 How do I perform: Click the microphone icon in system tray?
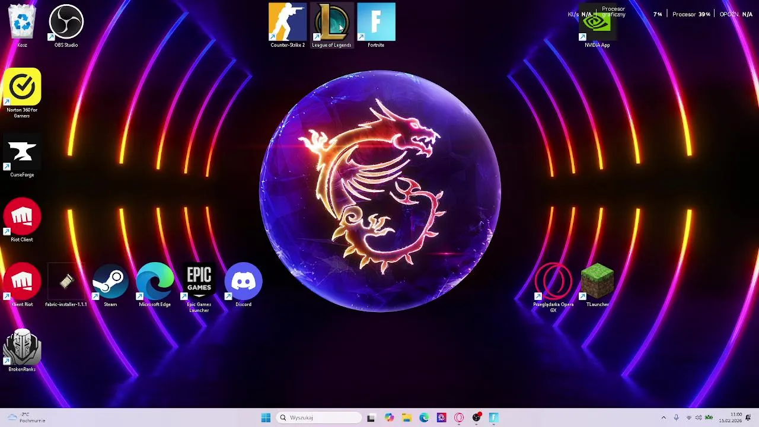click(x=676, y=418)
